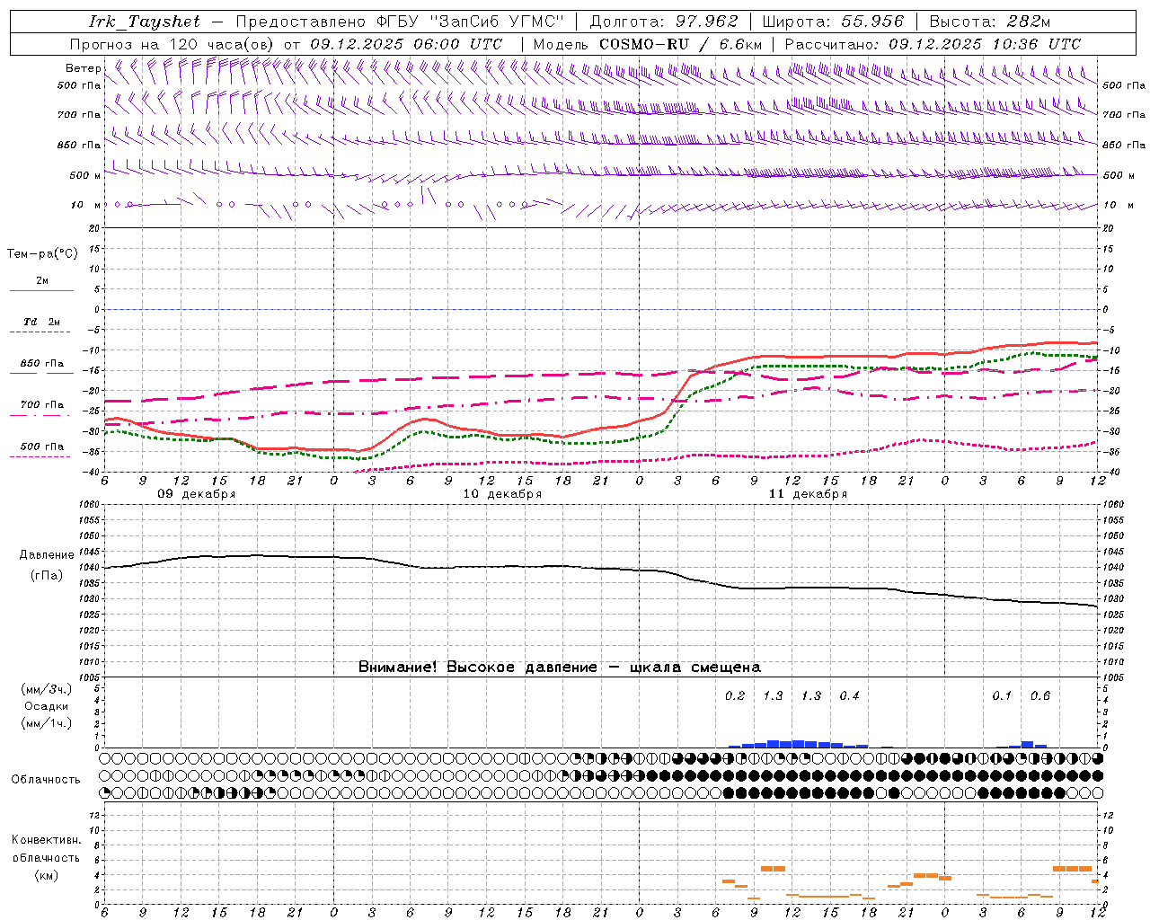Click the (км) units label under convective cloudiness
The height and width of the screenshot is (920, 1150).
click(46, 875)
